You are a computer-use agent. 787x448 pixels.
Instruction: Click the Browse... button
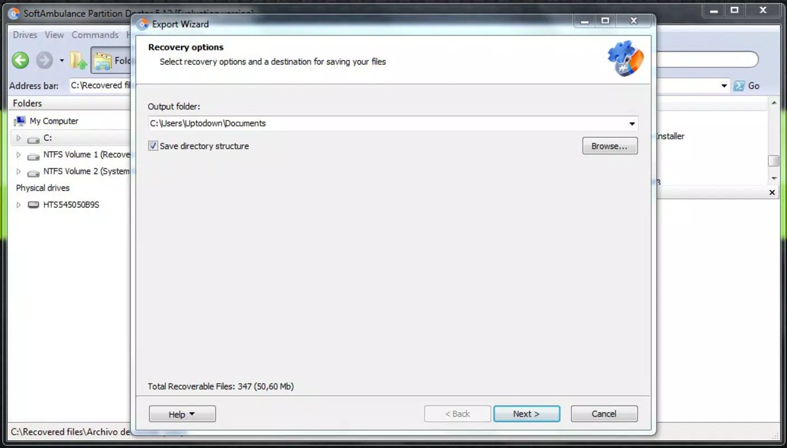pos(610,146)
